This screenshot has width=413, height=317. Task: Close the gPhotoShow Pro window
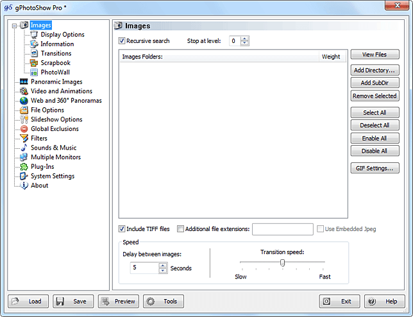tap(398, 5)
